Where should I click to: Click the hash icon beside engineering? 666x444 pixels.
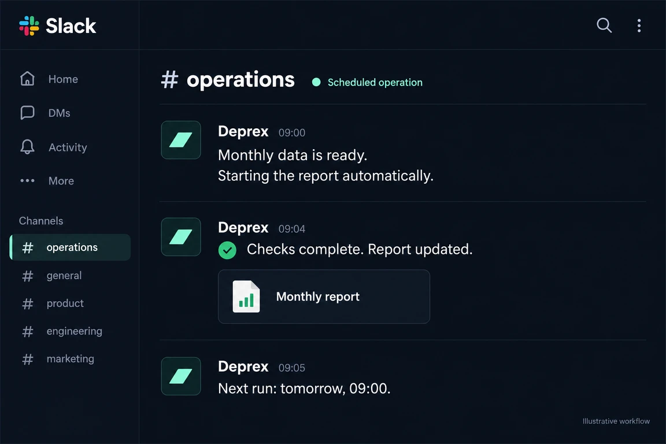28,331
